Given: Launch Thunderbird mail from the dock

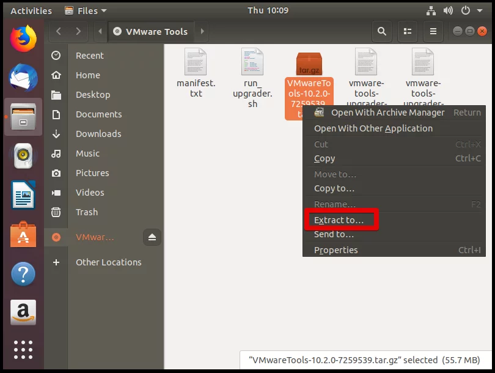Looking at the screenshot, I should pos(23,78).
